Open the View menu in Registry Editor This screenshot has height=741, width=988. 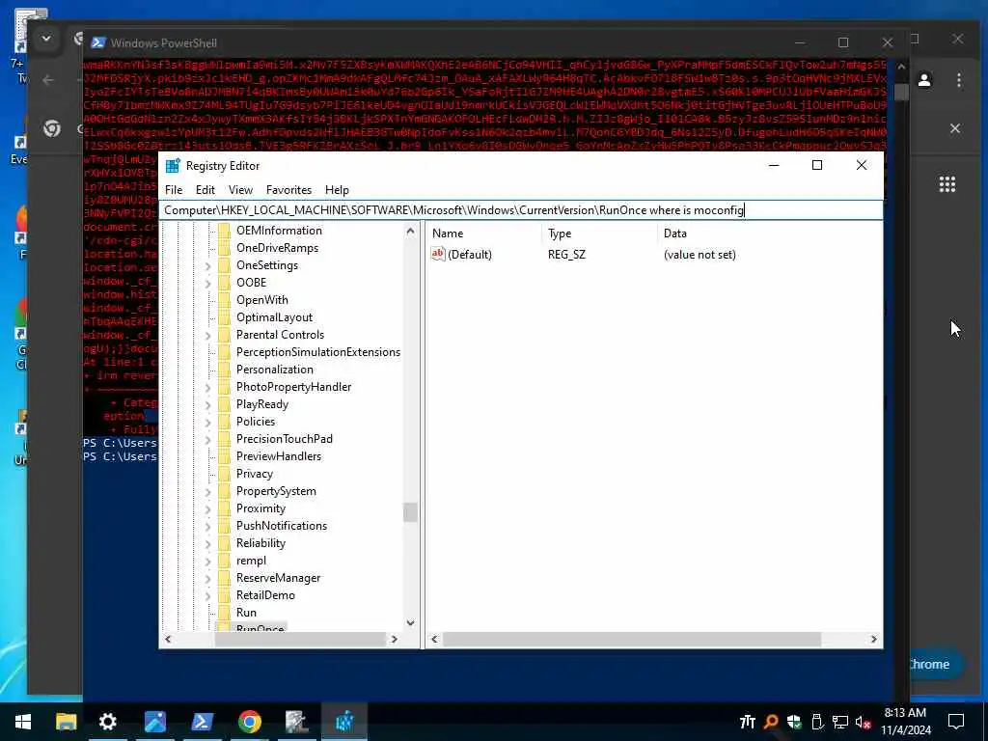click(x=240, y=190)
